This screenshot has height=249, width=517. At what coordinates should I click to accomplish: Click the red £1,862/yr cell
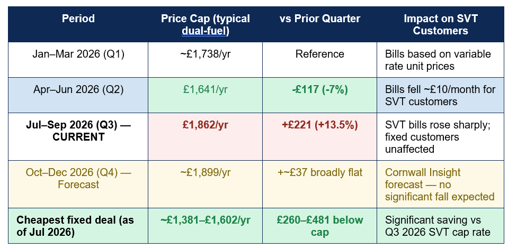205,137
